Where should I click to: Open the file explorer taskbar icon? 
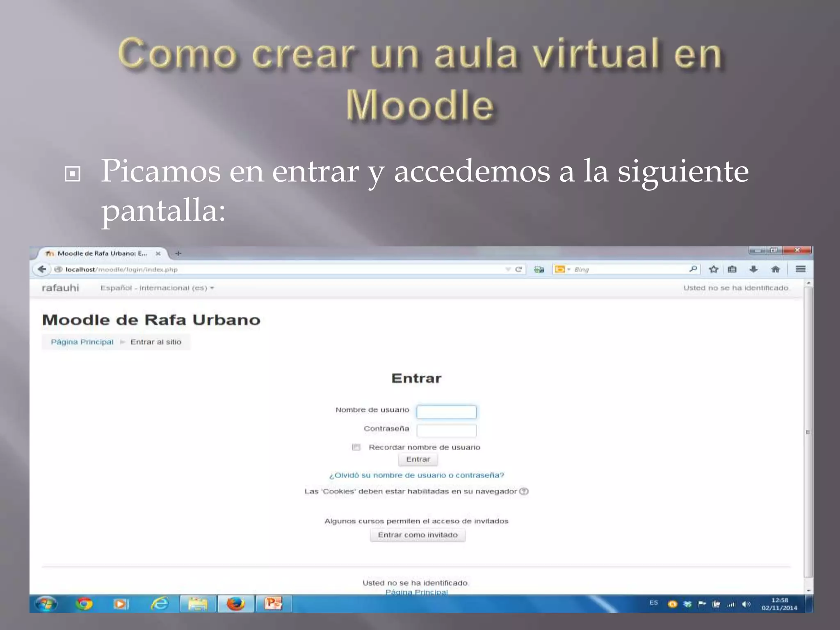tap(198, 604)
